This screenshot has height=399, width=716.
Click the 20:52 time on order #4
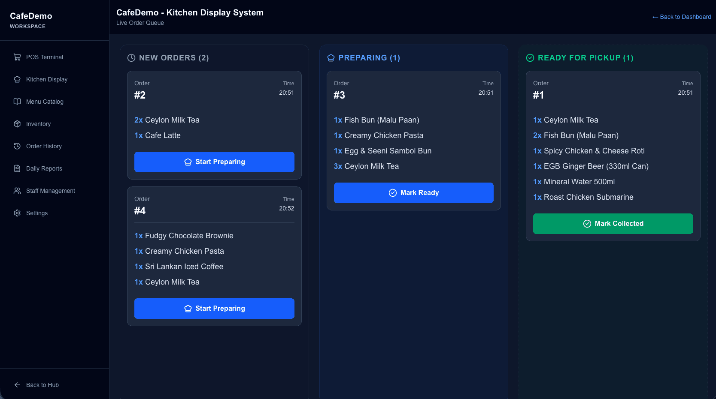pos(287,208)
